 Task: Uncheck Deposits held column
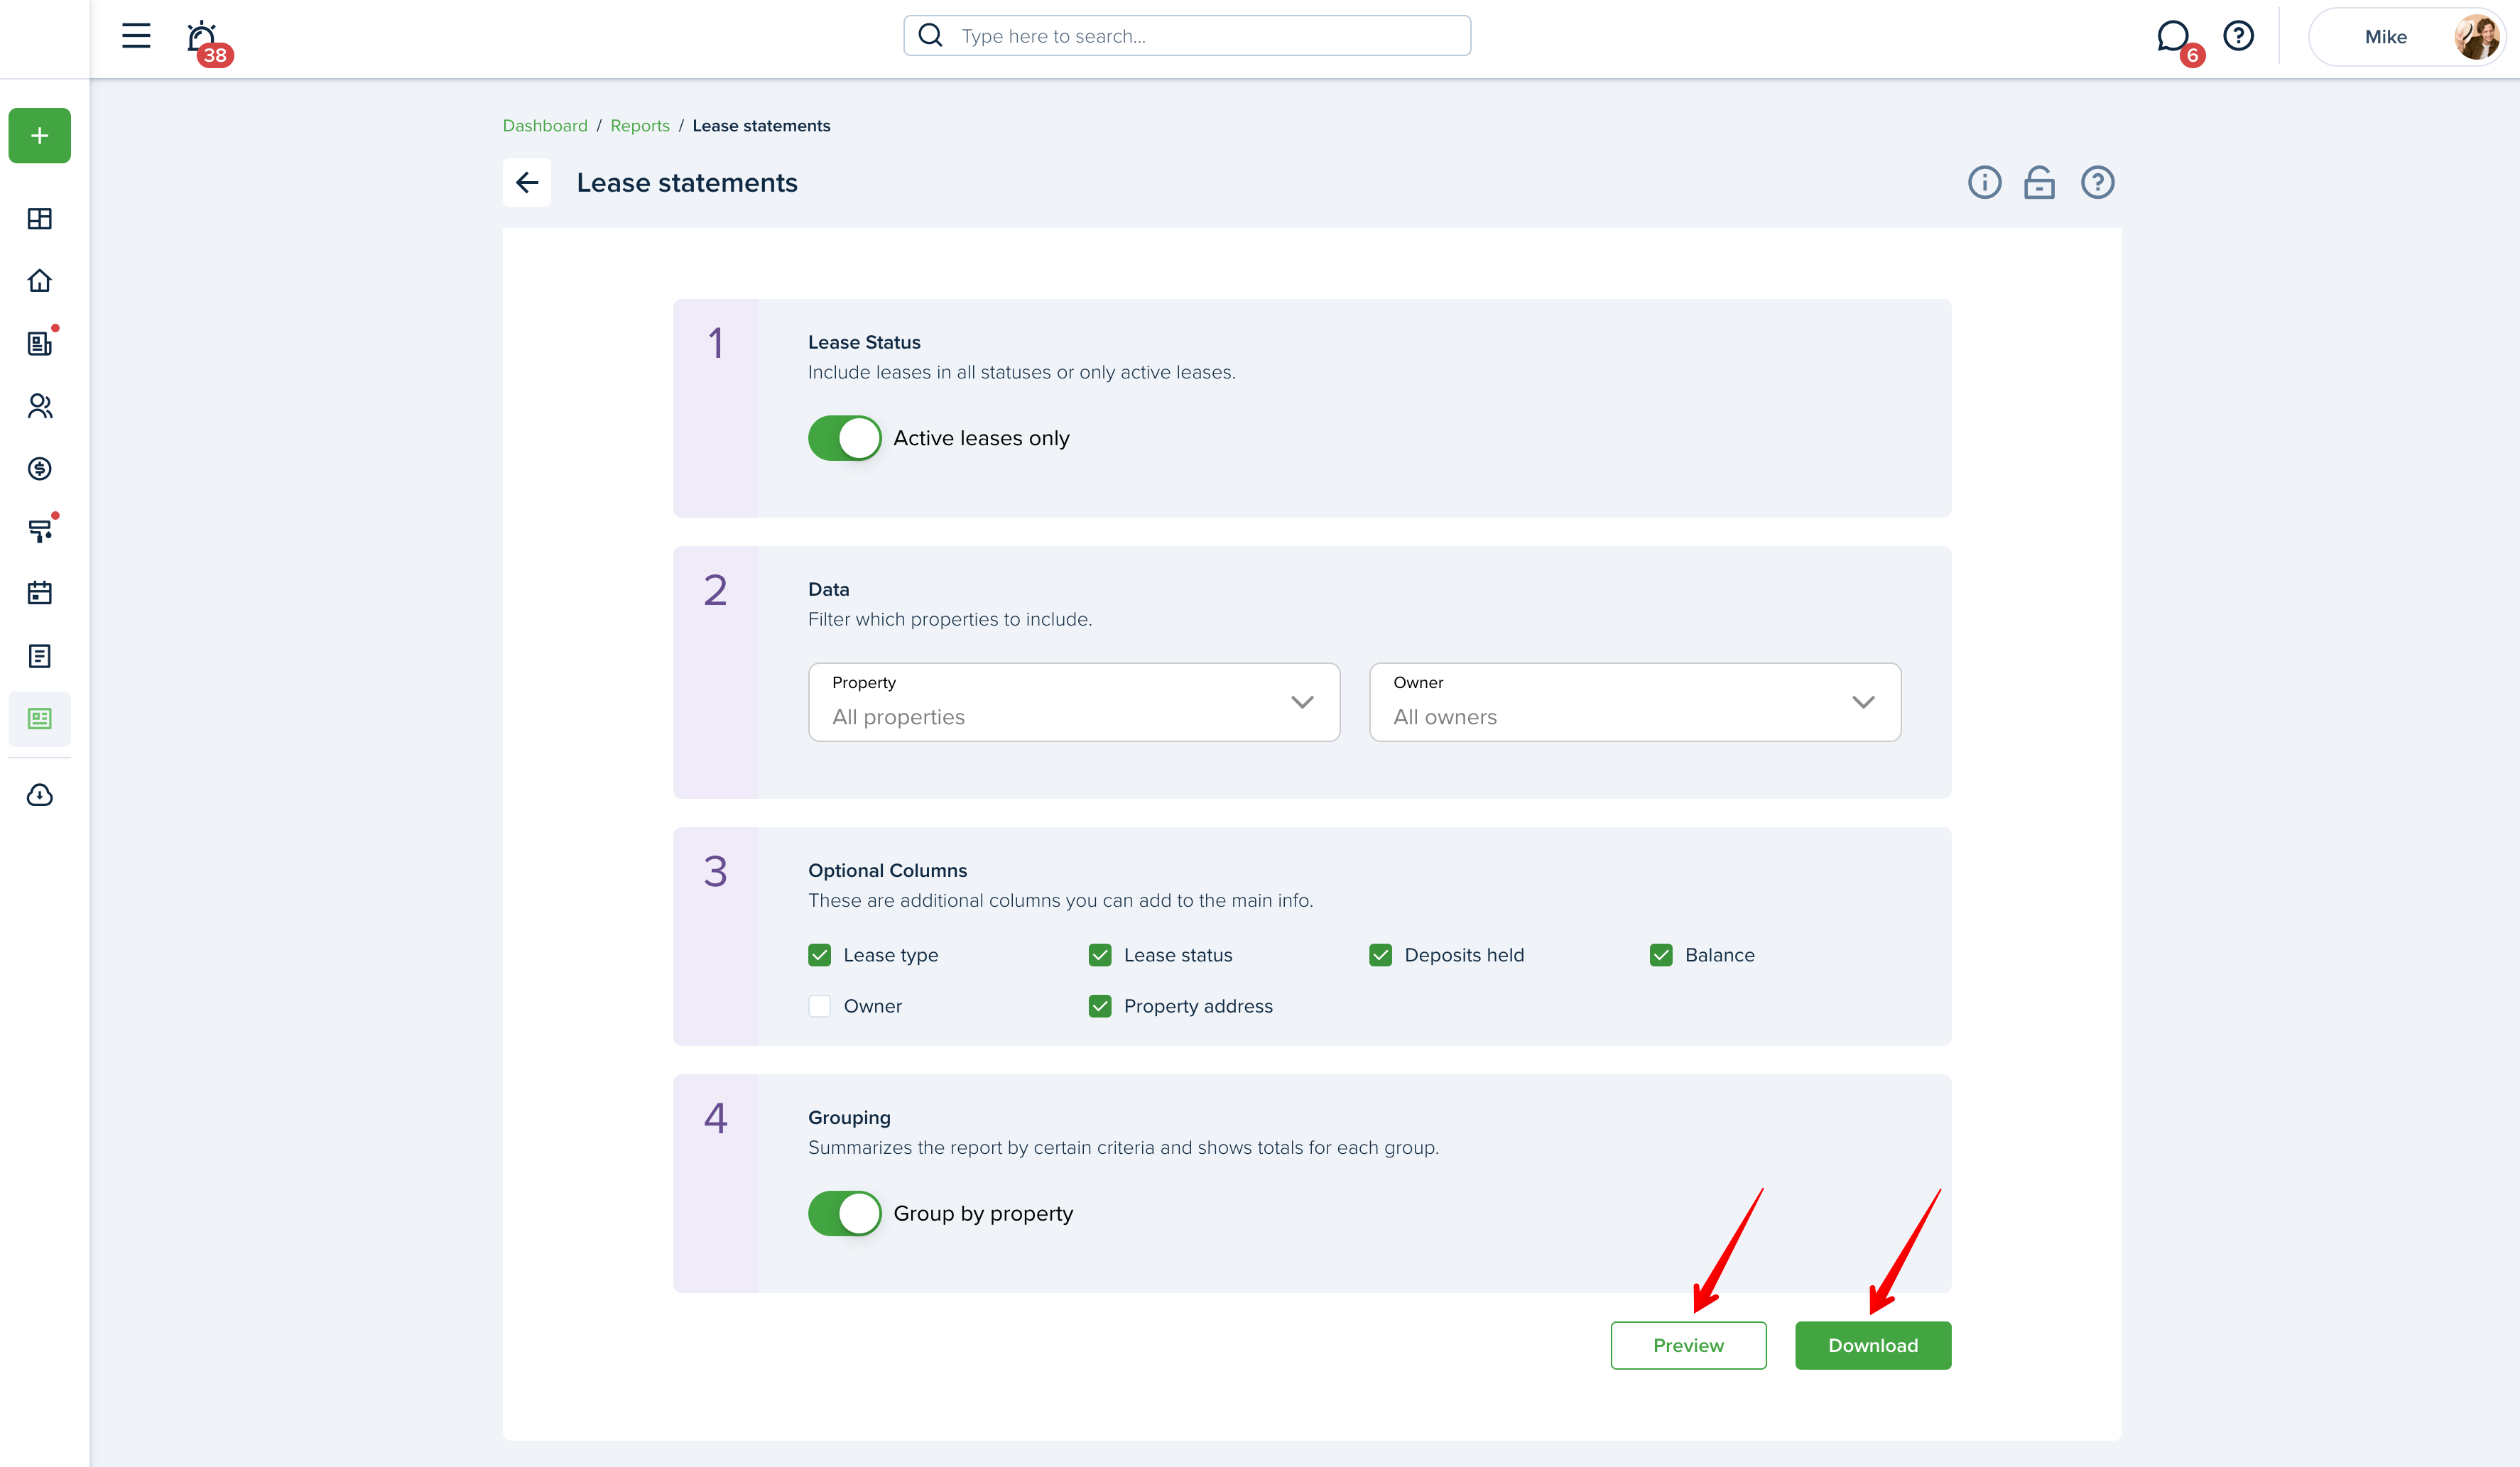[x=1380, y=955]
